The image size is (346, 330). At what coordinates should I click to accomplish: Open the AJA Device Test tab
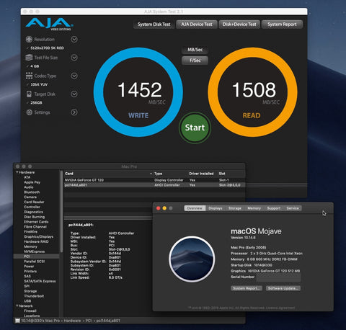coord(197,24)
